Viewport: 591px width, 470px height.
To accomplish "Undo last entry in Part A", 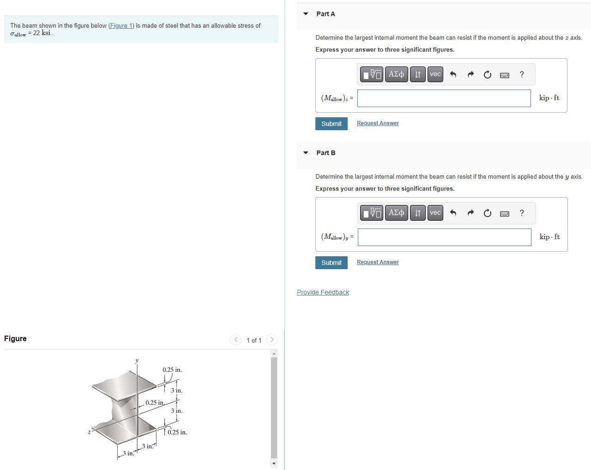I will 453,74.
